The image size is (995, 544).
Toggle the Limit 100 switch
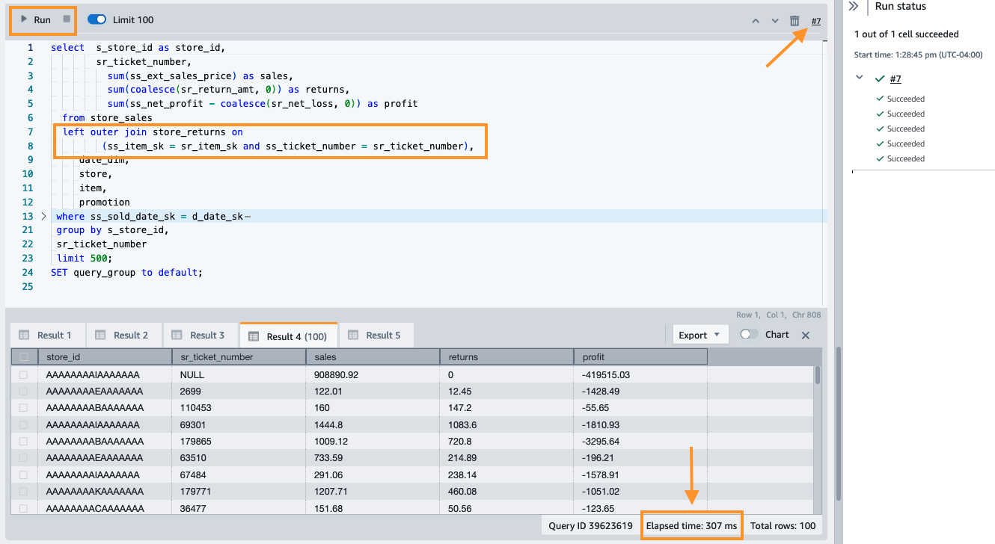pos(97,19)
